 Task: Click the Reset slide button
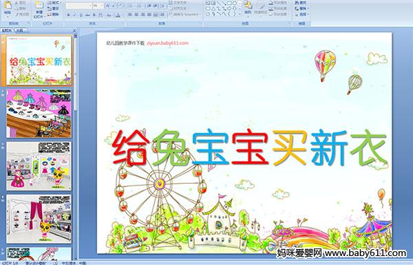[54, 8]
